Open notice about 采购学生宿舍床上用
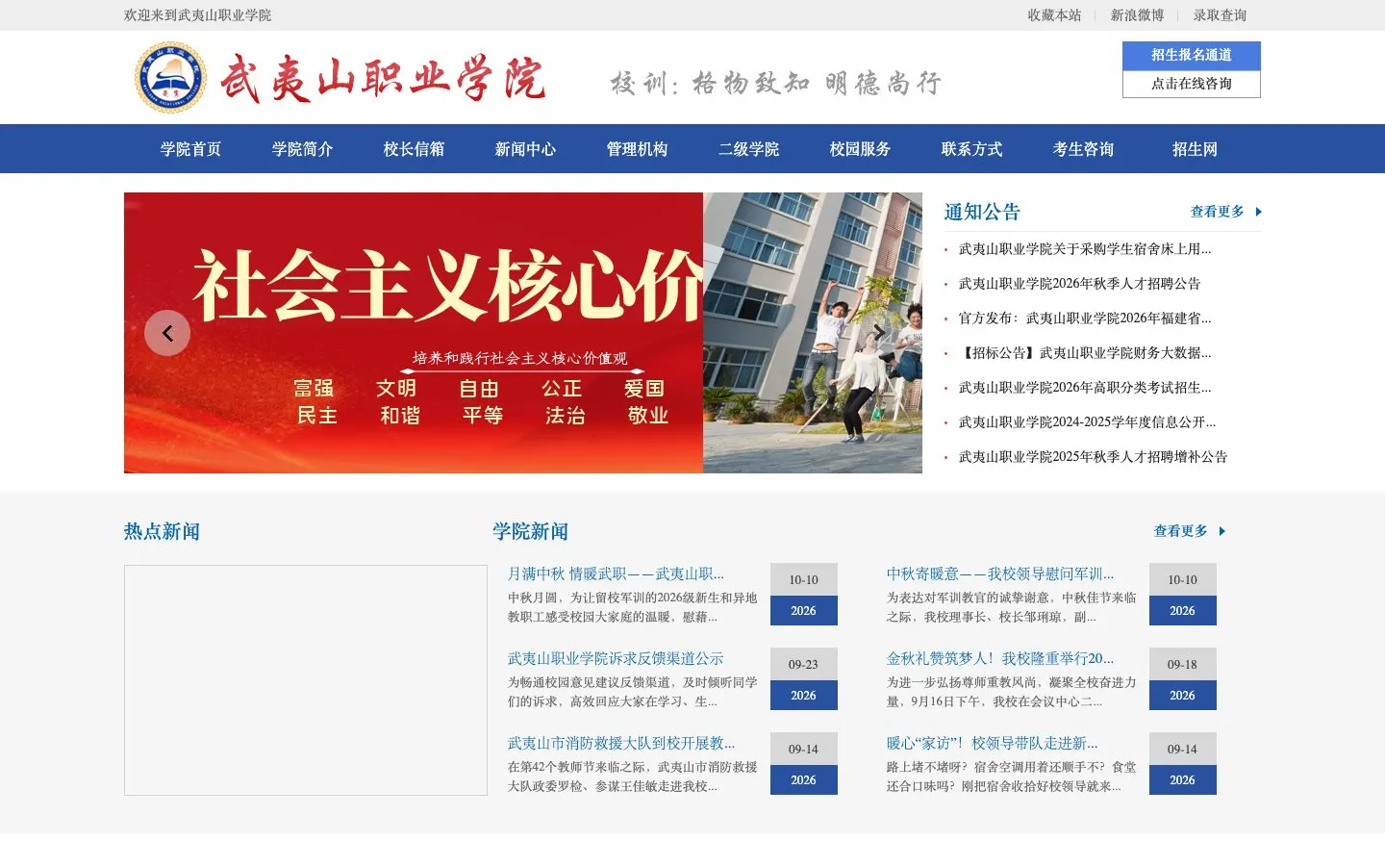The image size is (1385, 866). 1085,249
